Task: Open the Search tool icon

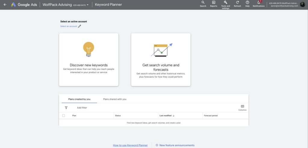Action: (203, 2)
